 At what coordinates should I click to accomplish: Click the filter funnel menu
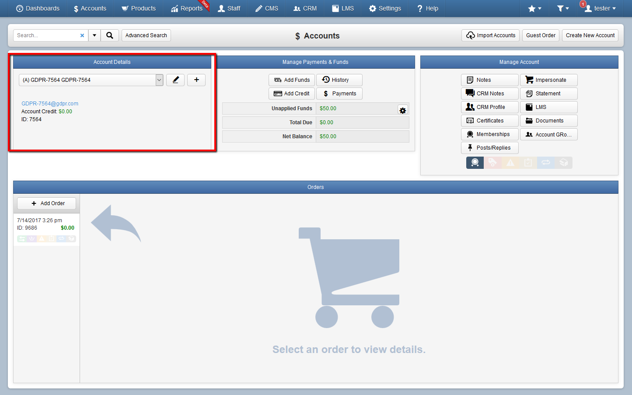click(563, 8)
